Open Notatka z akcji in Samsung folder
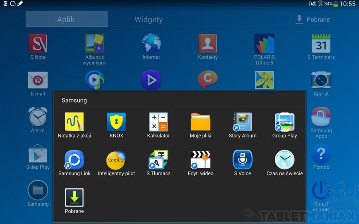This screenshot has height=224, width=359. pos(74,122)
